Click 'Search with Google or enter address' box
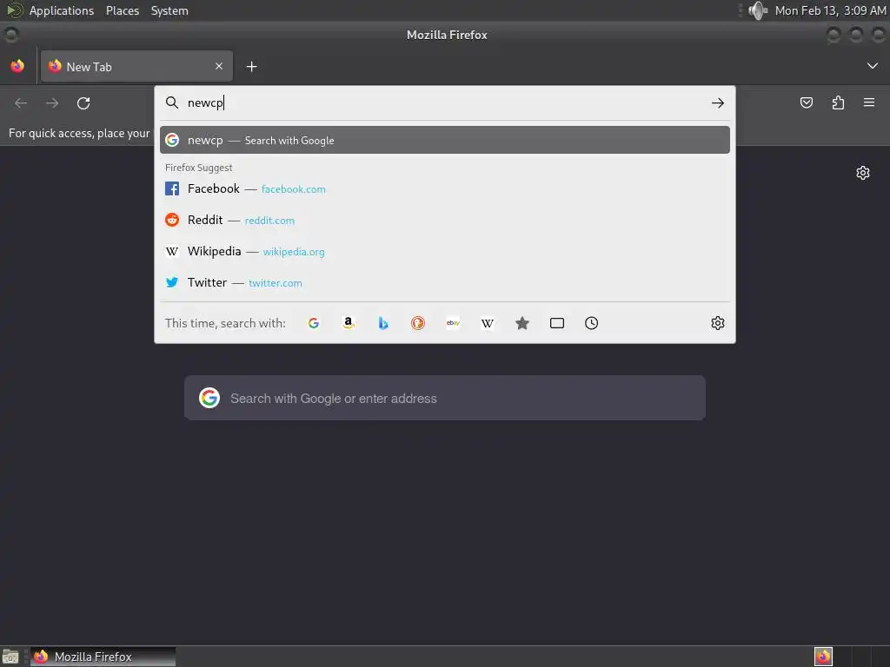 (x=445, y=398)
